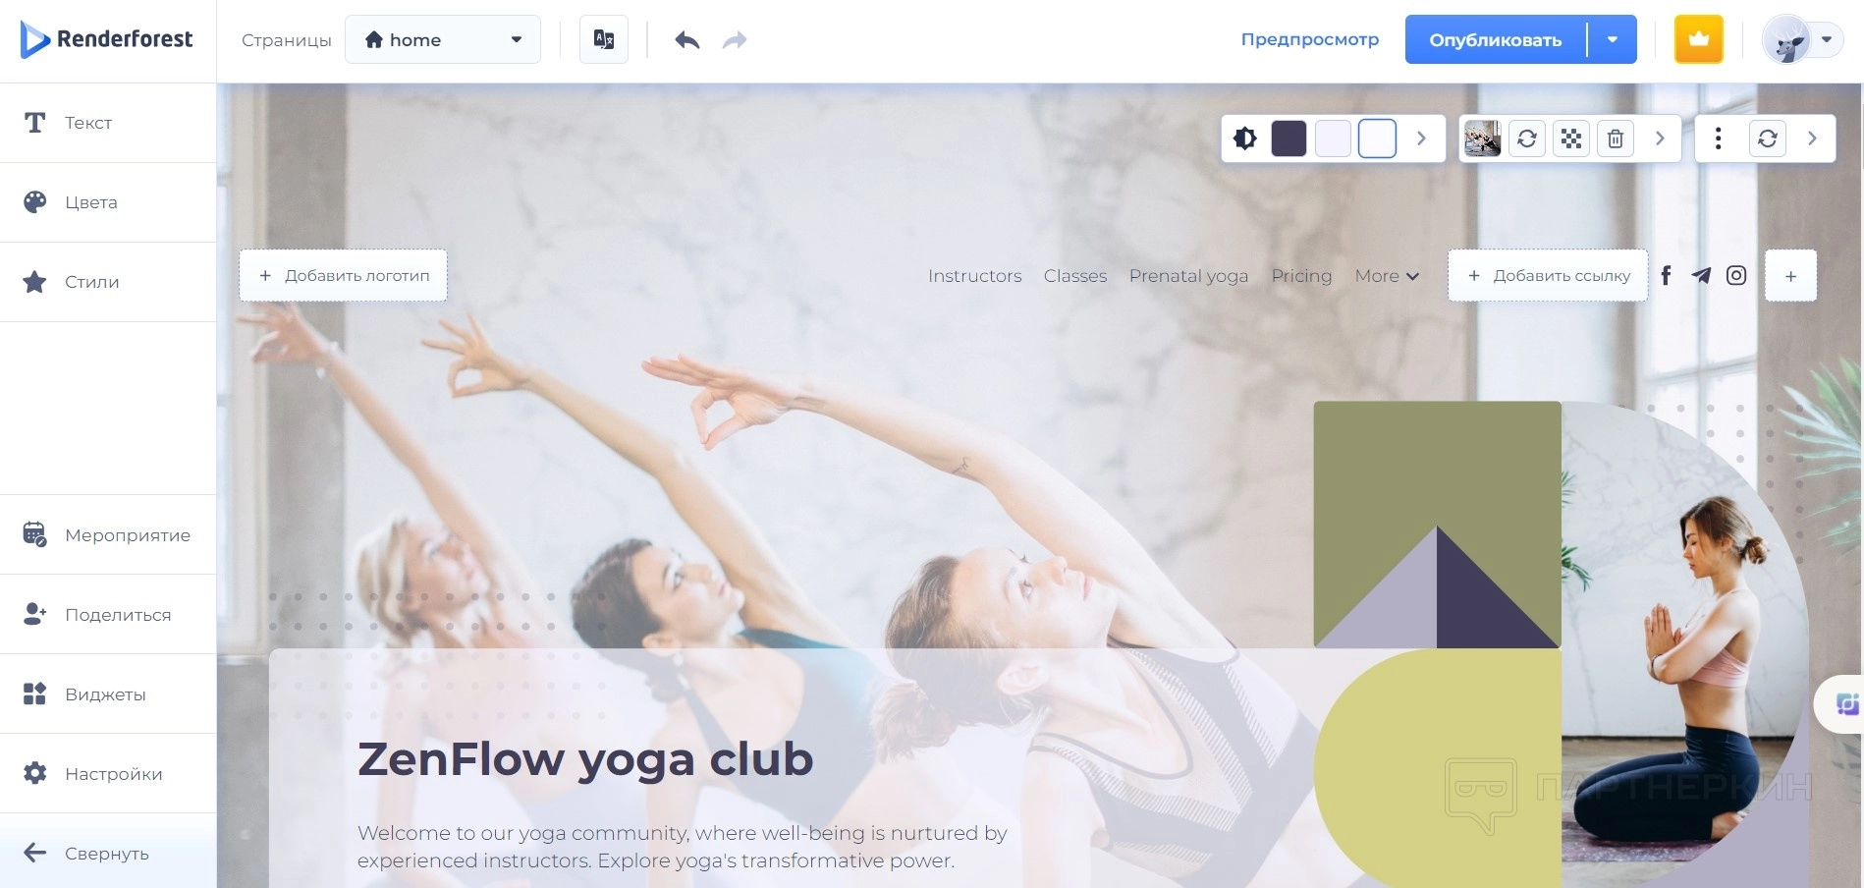1864x888 pixels.
Task: Open the Facebook social icon
Action: click(x=1666, y=276)
